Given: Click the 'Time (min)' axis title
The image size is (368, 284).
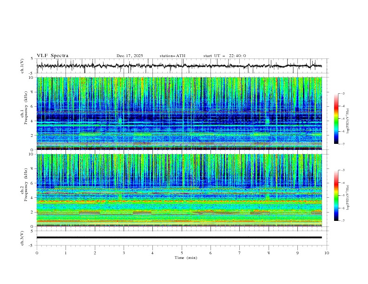Looking at the screenshot, I should [x=186, y=258].
